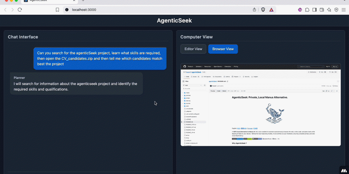This screenshot has height=174, width=349.
Task: Switch to Browser View
Action: coord(223,49)
